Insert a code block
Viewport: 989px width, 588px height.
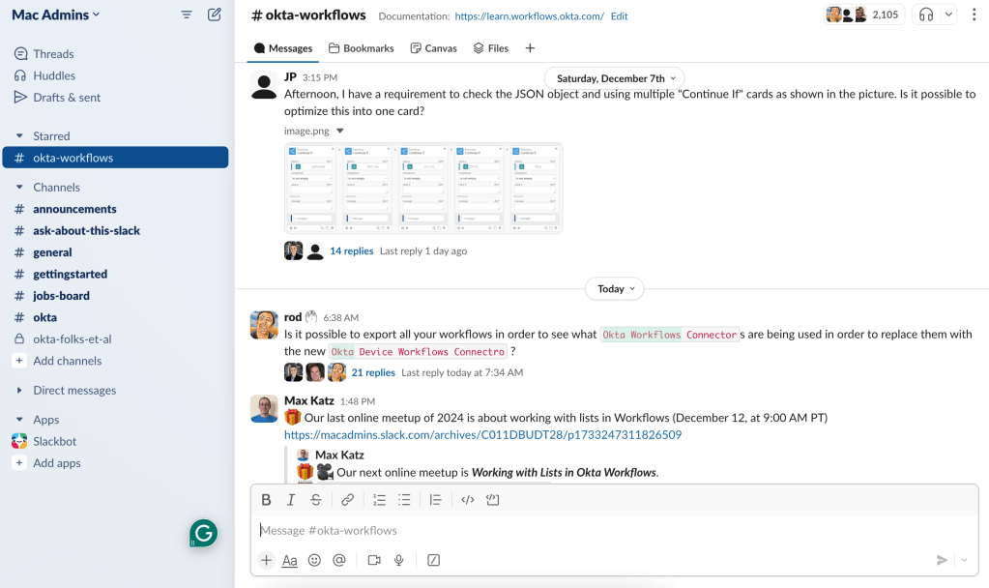tap(492, 500)
